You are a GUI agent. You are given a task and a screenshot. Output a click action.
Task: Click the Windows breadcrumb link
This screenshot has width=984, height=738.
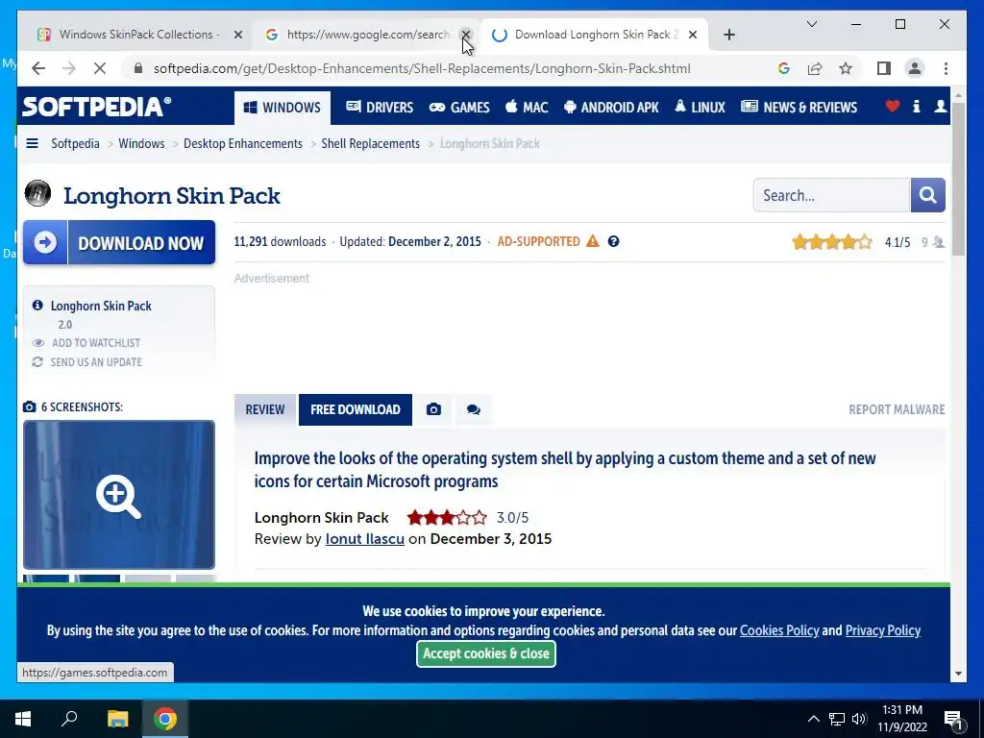point(141,144)
